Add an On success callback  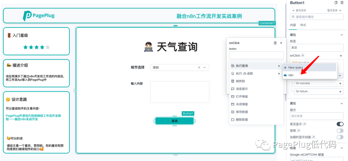click(x=340, y=83)
